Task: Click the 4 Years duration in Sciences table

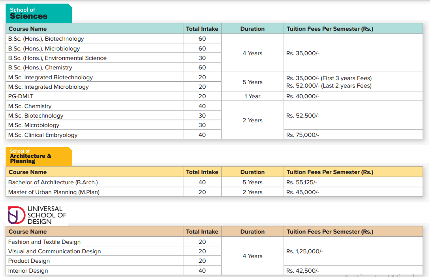Action: tap(253, 53)
